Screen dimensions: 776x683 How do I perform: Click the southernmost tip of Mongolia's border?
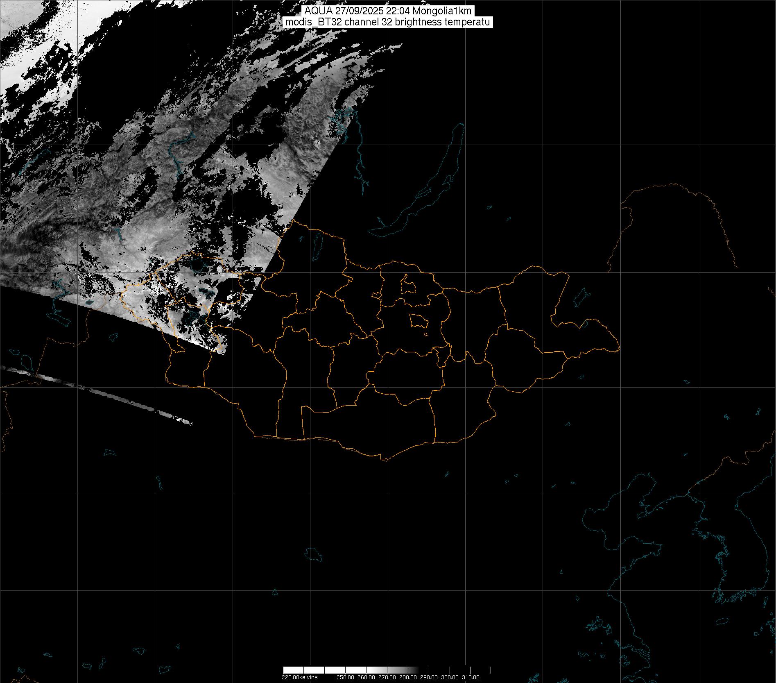(385, 460)
